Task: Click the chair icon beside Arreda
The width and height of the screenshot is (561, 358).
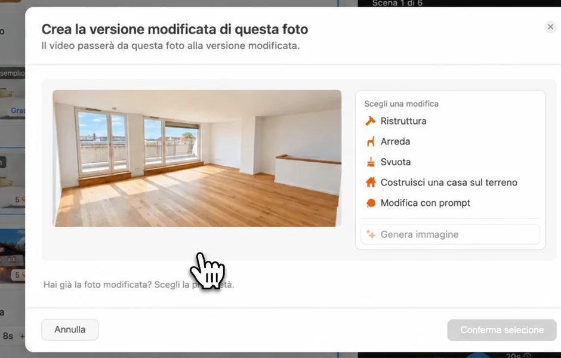Action: coord(371,141)
